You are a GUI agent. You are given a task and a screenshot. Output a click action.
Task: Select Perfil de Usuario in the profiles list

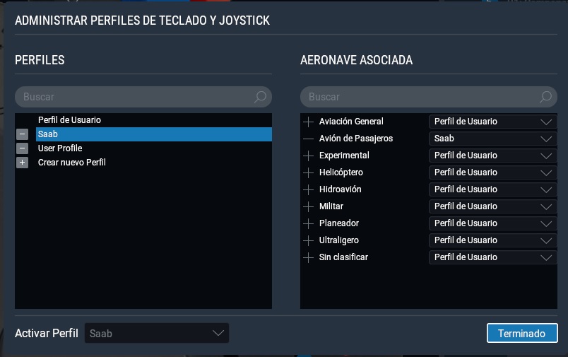(154, 120)
